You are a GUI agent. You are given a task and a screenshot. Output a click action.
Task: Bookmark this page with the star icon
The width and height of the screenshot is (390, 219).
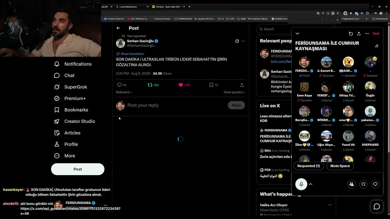tap(338, 13)
